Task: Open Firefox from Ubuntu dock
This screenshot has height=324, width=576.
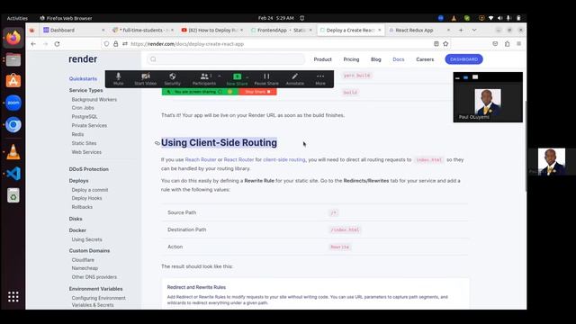Action: point(13,38)
